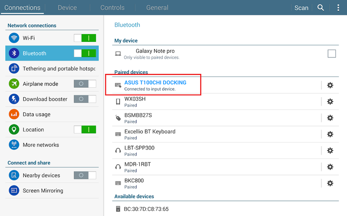Open the search magnifier icon
The height and width of the screenshot is (216, 347).
(x=321, y=8)
